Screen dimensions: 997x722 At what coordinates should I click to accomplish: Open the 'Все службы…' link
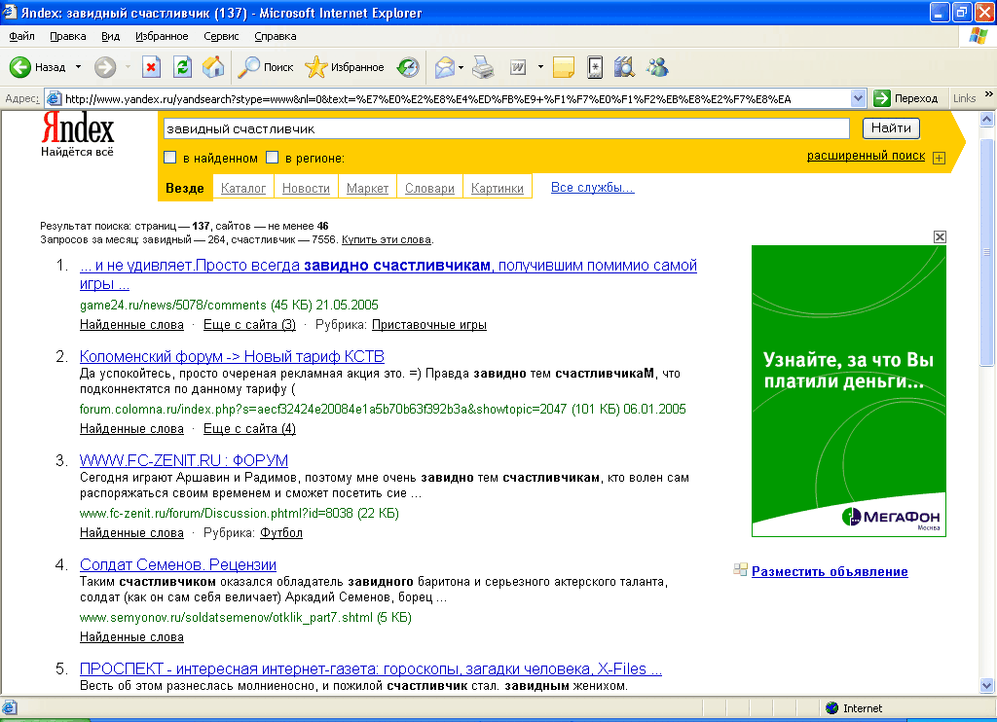point(593,188)
